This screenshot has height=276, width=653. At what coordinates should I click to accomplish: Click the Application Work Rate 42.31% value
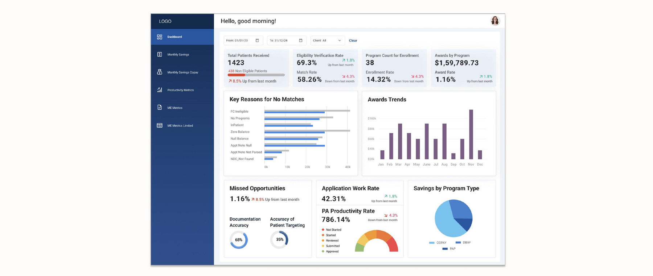point(334,199)
